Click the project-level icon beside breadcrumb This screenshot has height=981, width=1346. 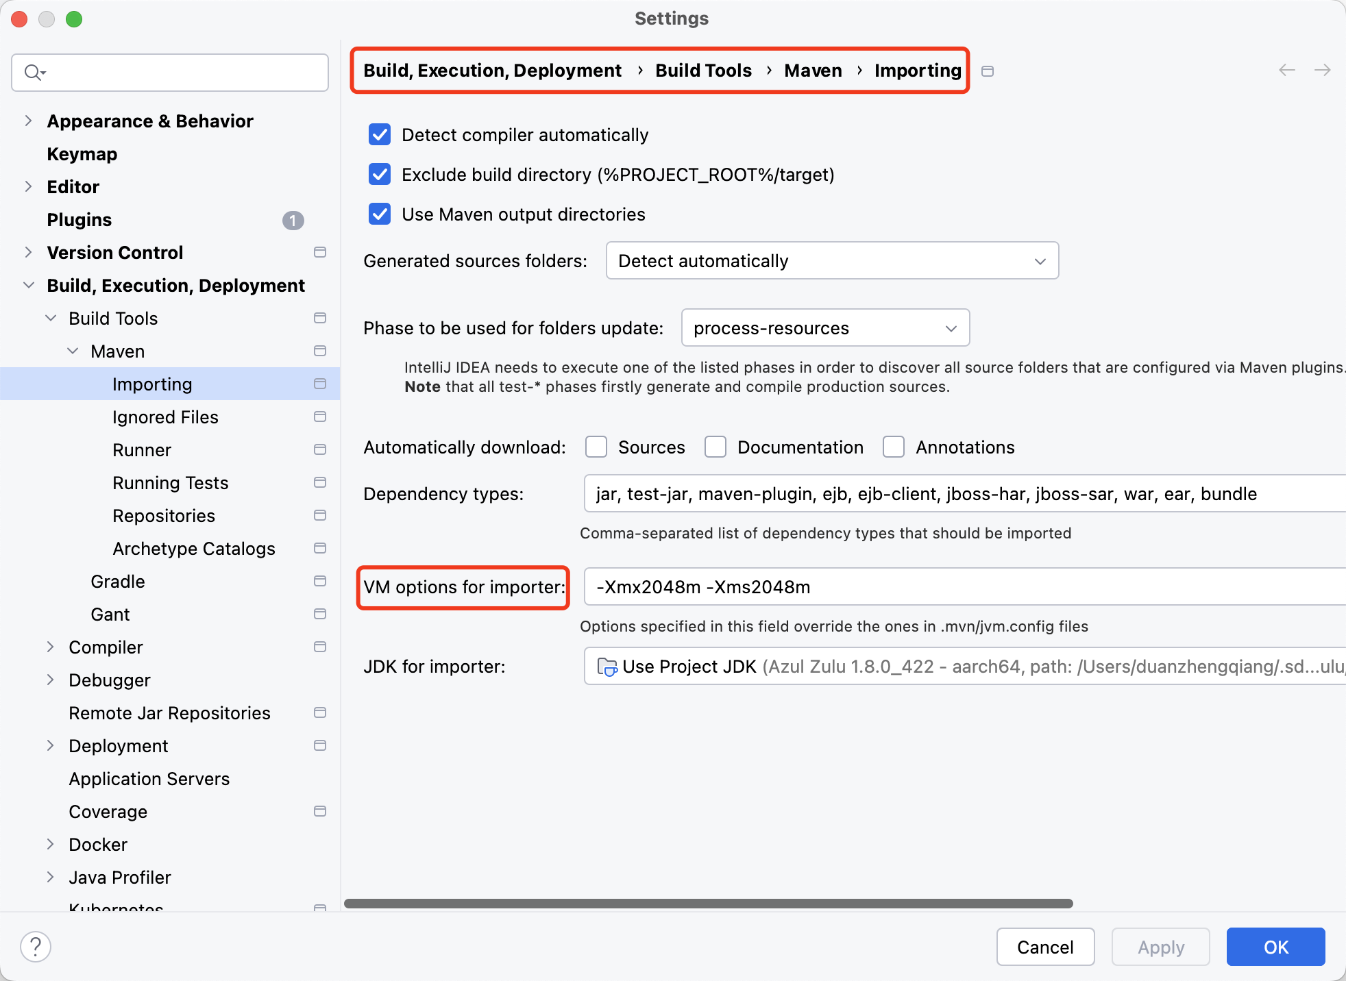[x=988, y=71]
